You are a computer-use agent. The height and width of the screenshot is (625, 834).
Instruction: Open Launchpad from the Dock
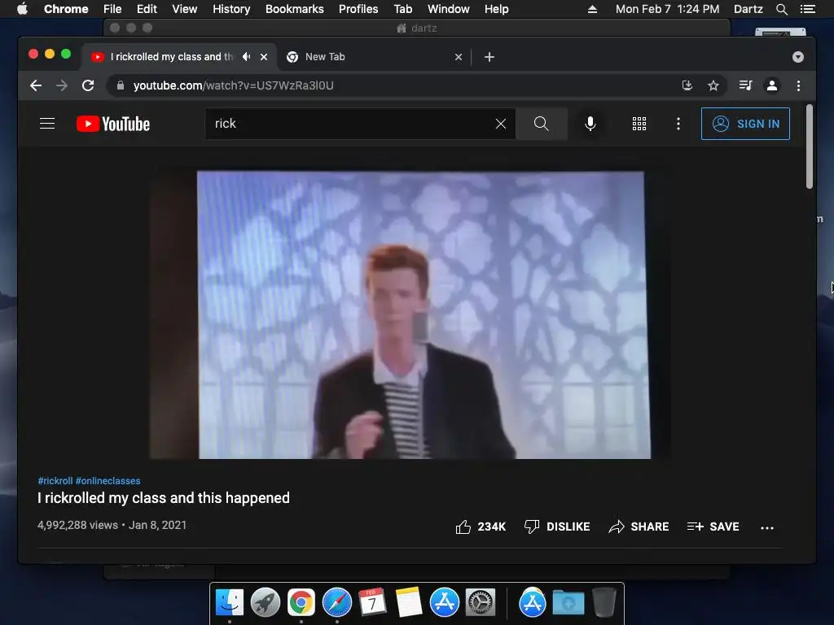click(x=266, y=603)
